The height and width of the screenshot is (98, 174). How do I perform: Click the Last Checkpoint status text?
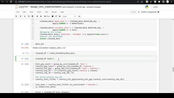click(x=74, y=7)
